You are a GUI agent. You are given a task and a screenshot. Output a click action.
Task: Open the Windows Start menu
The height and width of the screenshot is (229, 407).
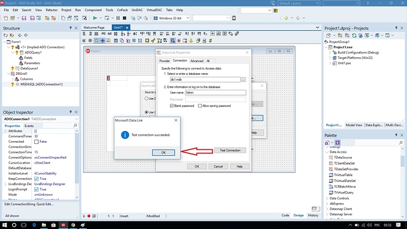pyautogui.click(x=4, y=225)
